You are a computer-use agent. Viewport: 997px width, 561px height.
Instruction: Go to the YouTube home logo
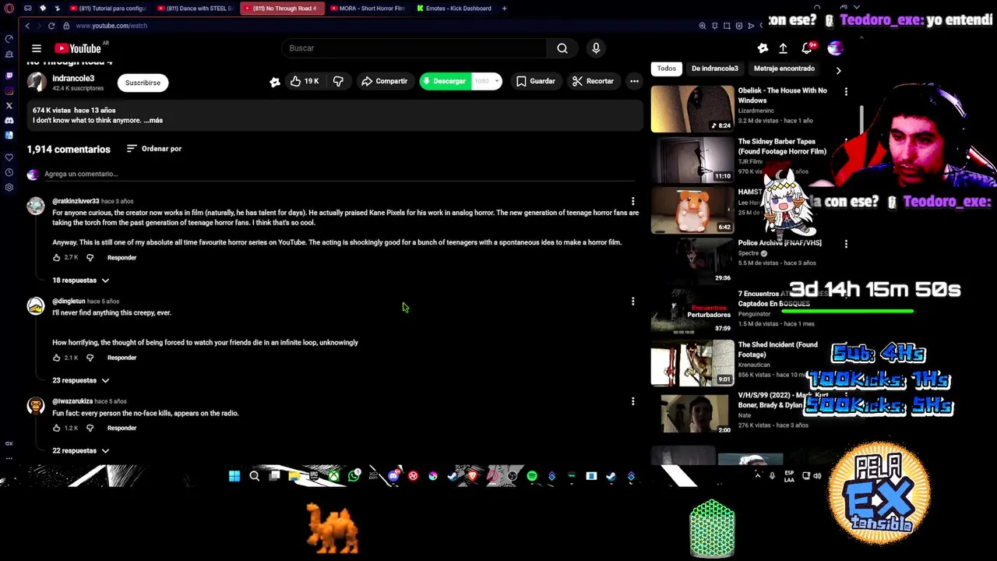click(x=78, y=48)
